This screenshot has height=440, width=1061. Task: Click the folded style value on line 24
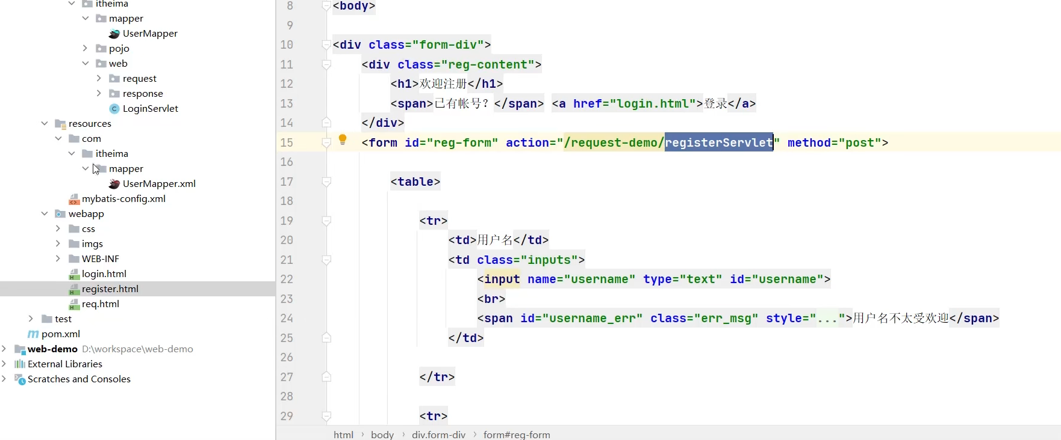tap(827, 319)
